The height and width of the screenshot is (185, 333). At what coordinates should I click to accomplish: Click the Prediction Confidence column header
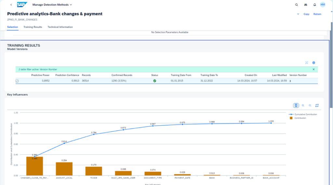(67, 75)
